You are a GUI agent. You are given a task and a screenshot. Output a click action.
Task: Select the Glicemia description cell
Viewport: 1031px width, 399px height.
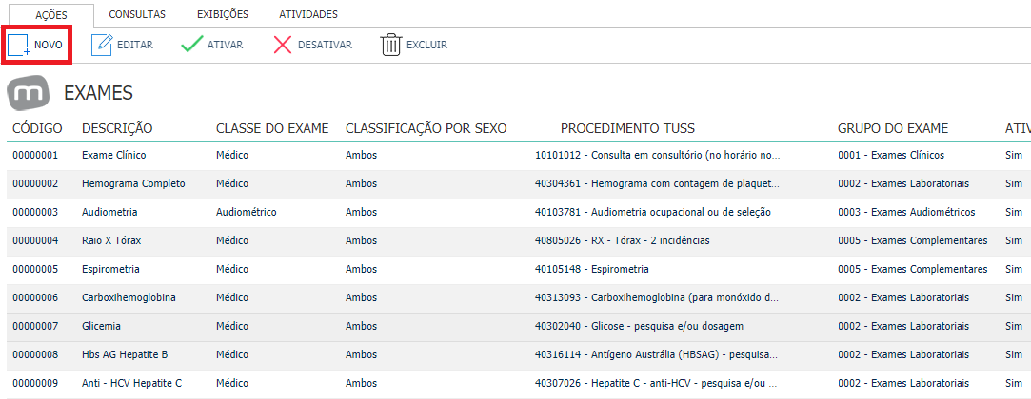101,326
